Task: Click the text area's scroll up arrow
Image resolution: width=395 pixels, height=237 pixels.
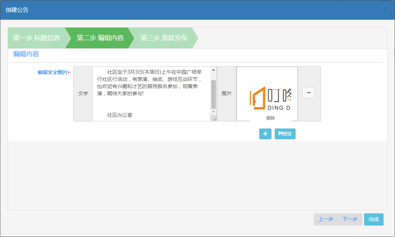Action: coord(213,70)
